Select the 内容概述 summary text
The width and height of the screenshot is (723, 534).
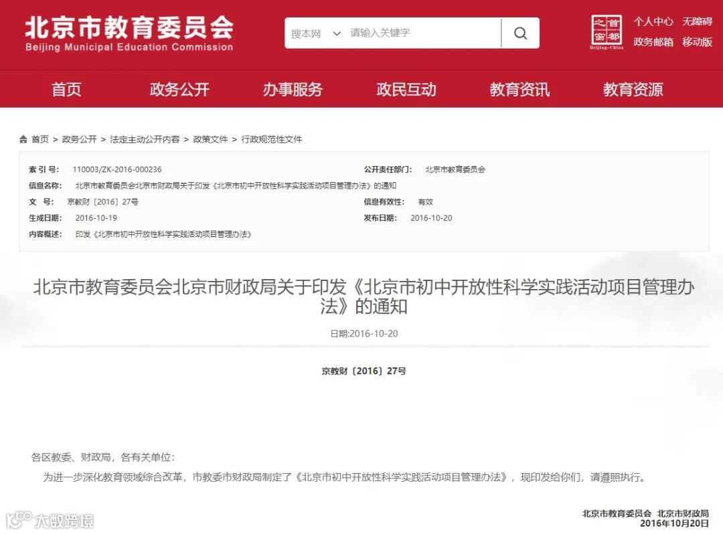164,234
